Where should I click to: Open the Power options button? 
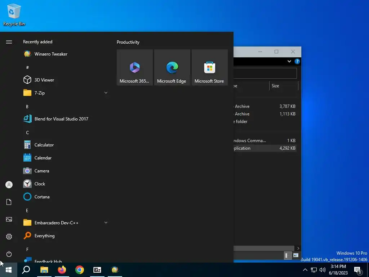[x=9, y=254]
